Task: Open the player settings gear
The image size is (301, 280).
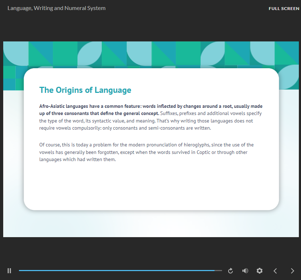Action: point(260,271)
